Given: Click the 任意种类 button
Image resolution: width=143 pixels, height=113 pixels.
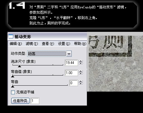Looking at the screenshot, I should (x=20, y=101).
